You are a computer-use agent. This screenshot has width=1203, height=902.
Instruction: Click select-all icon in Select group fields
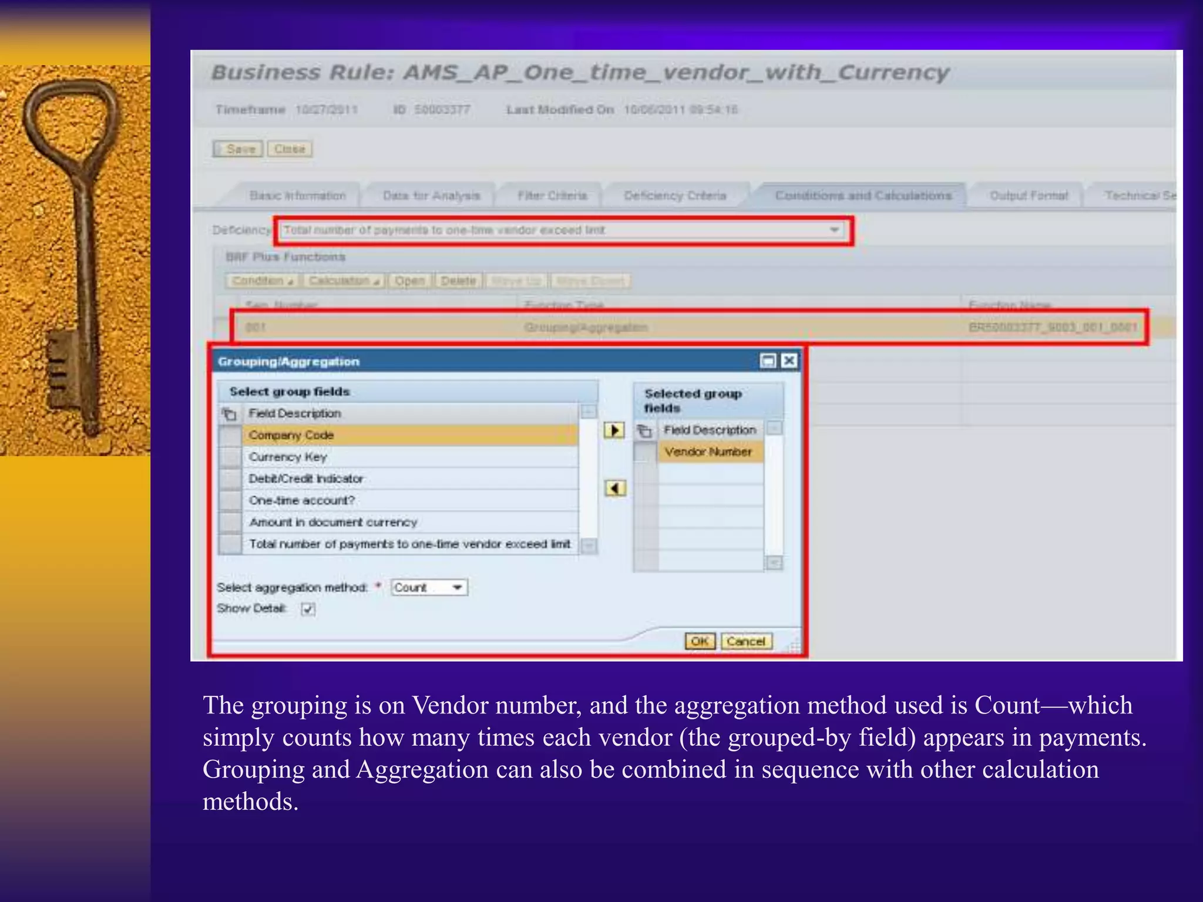click(229, 414)
